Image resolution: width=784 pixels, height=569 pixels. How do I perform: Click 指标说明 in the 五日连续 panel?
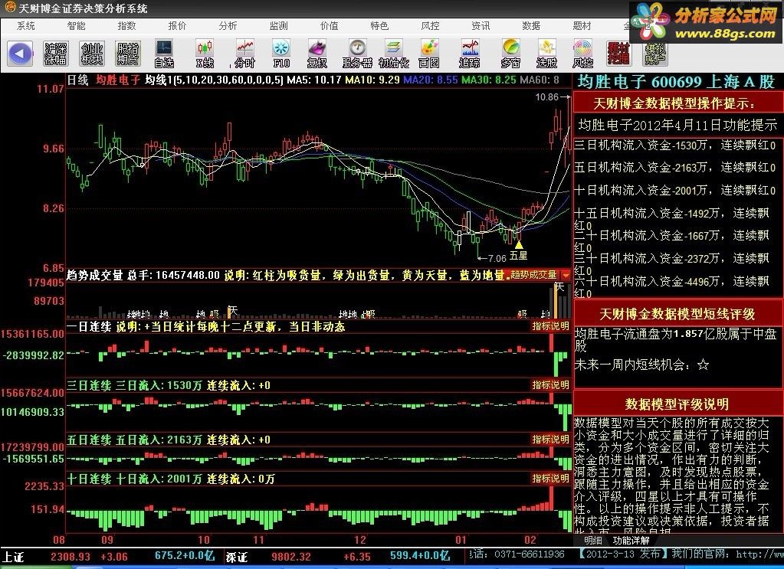point(550,439)
